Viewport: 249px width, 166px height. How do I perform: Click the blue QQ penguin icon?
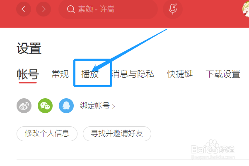pos(66,106)
